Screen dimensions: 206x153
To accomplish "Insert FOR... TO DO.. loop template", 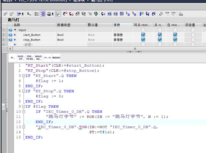I will 30,58.
